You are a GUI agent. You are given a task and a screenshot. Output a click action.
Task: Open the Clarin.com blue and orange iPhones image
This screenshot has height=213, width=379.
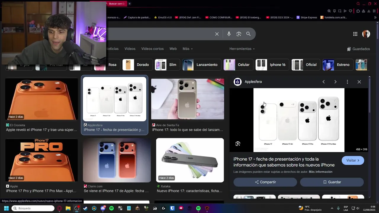pyautogui.click(x=117, y=160)
